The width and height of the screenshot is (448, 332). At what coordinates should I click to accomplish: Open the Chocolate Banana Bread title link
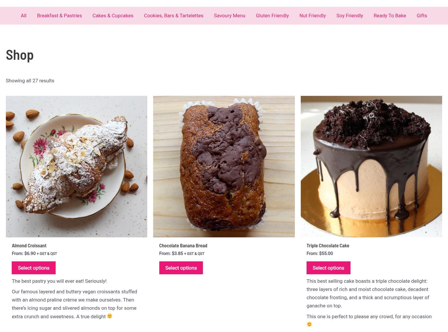click(x=183, y=246)
